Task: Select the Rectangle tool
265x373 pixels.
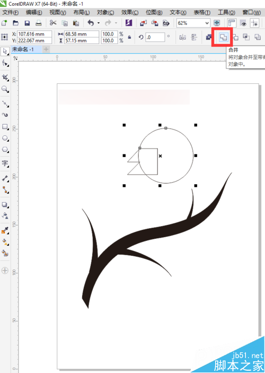Action: click(5, 127)
